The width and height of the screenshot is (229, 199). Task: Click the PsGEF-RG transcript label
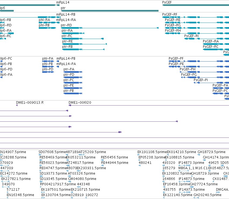173,25
